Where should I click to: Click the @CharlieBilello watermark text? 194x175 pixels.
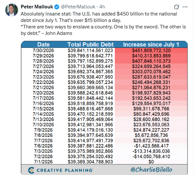(151, 170)
